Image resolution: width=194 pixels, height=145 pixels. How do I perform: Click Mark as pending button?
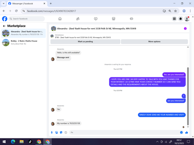[x=85, y=41]
